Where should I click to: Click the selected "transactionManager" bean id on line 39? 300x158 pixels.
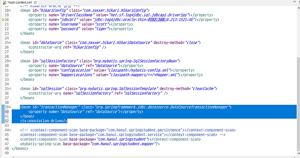tap(60, 107)
